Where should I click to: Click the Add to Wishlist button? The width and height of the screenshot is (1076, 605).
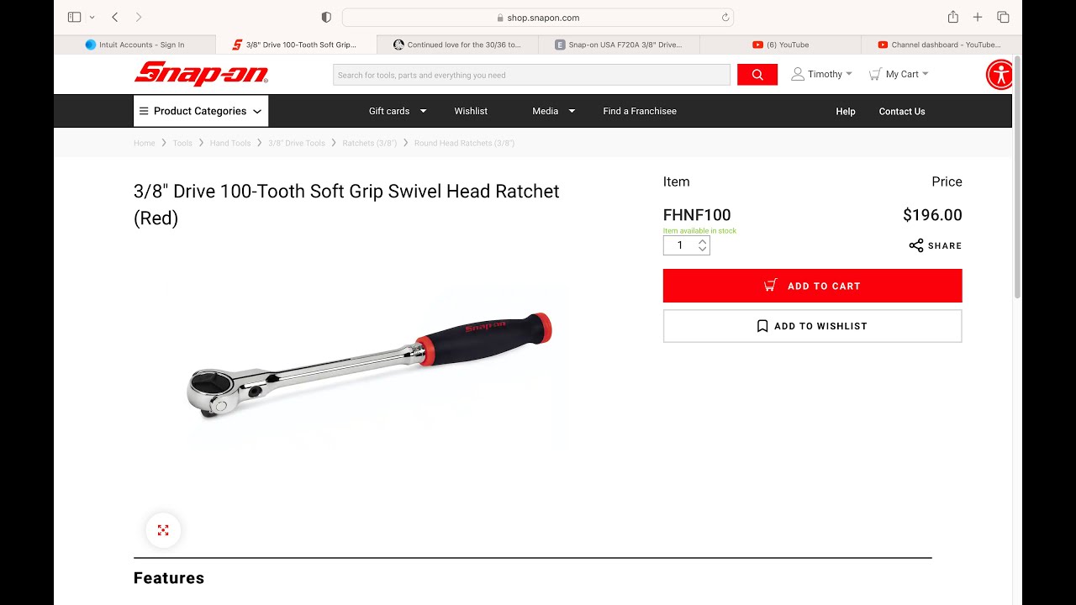[812, 326]
